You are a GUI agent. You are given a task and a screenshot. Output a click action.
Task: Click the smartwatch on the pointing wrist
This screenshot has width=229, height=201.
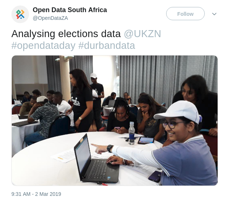click(x=110, y=148)
